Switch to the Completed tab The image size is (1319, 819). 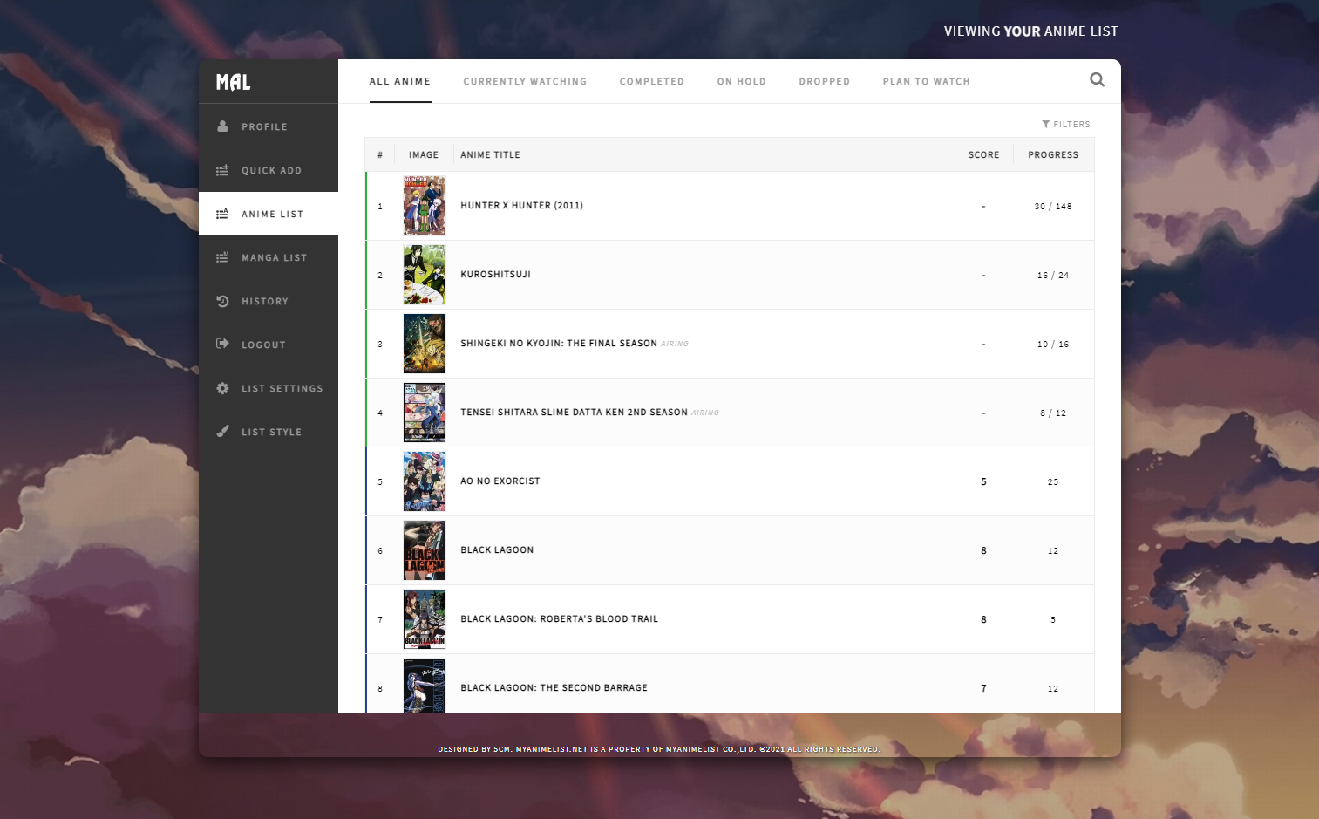point(651,82)
